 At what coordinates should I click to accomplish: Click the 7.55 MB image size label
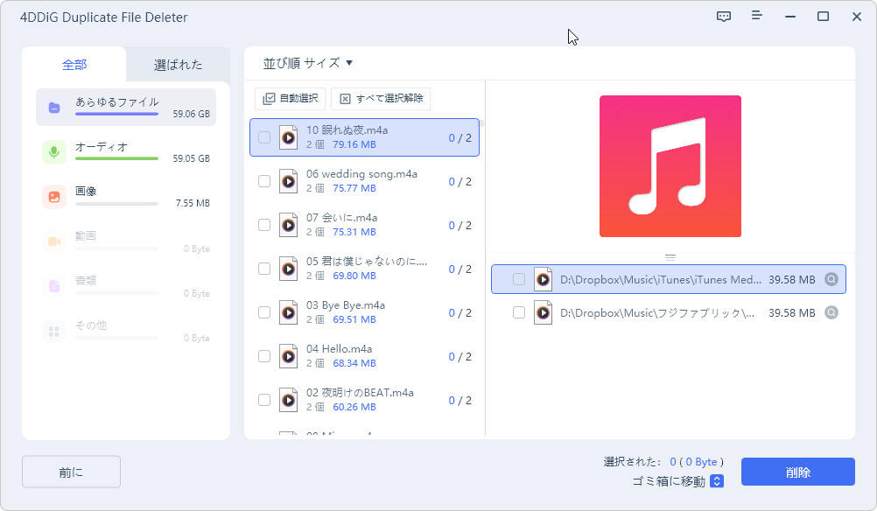pos(193,204)
